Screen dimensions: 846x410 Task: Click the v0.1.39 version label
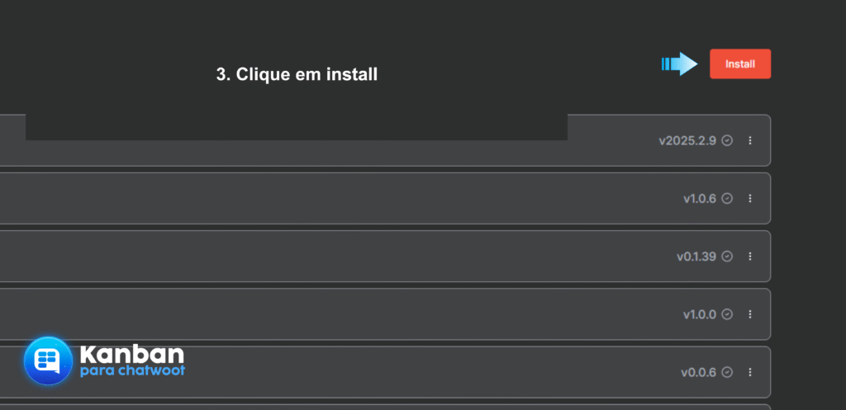click(696, 257)
